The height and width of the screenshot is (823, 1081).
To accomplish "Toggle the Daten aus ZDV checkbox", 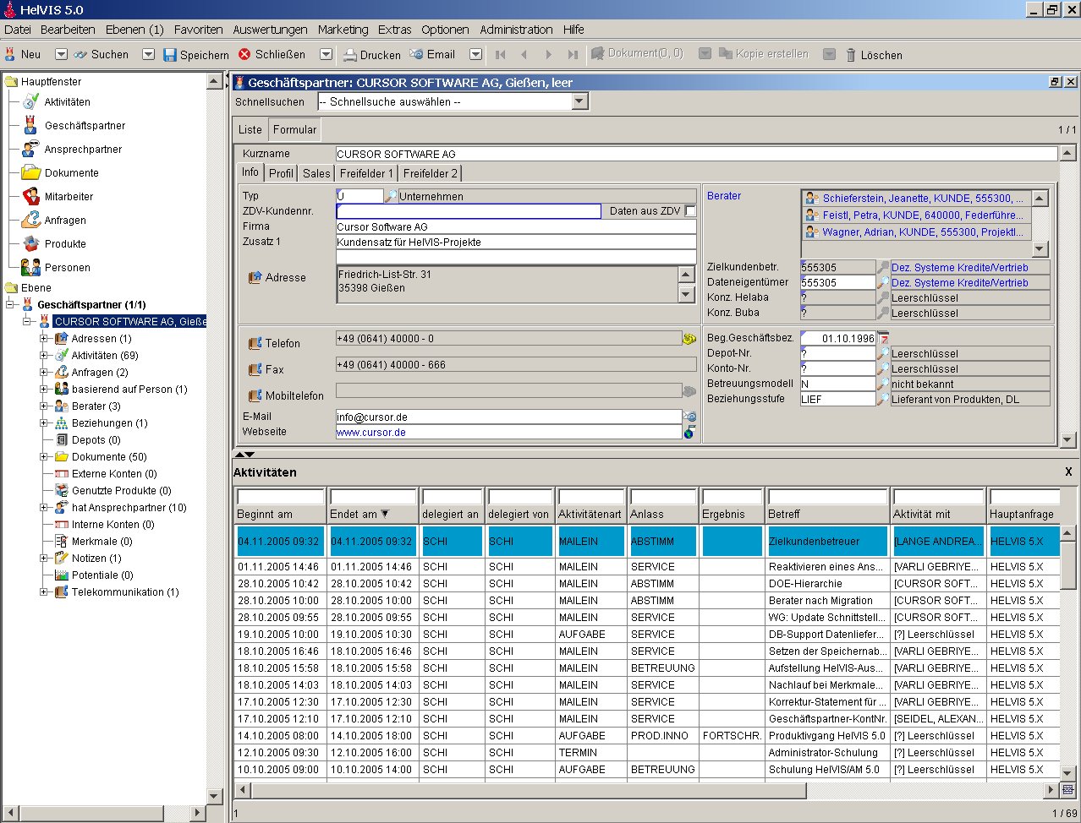I will click(x=690, y=211).
